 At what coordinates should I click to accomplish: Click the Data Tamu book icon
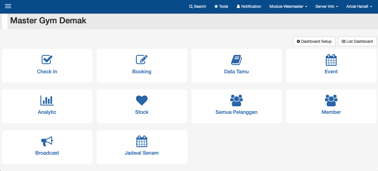[236, 60]
